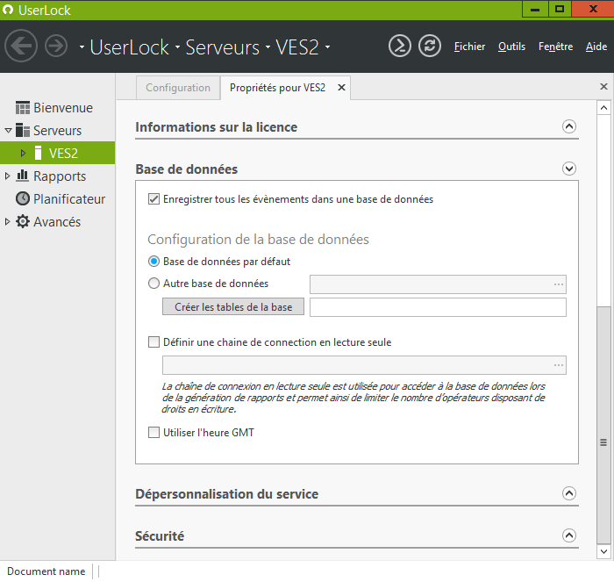Screen dimensions: 614x582
Task: Open the Outils menu
Action: pyautogui.click(x=511, y=47)
